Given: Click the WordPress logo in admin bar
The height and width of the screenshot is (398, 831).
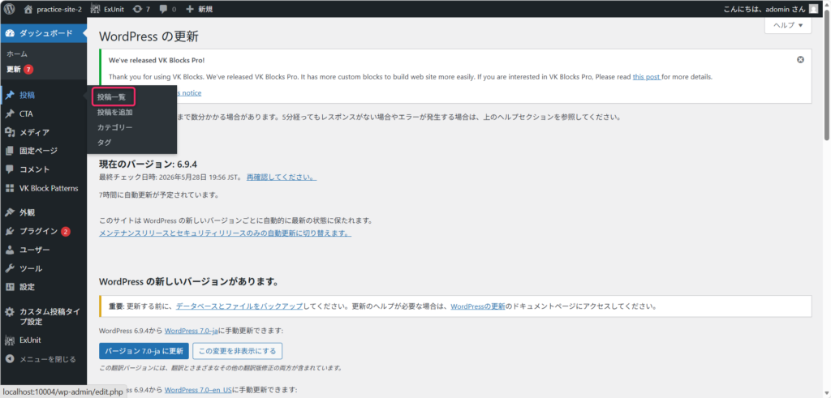Looking at the screenshot, I should (10, 9).
